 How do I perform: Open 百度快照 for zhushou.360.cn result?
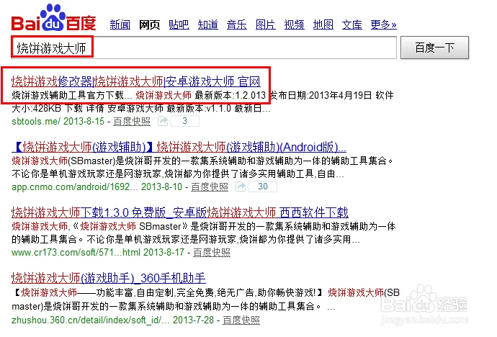[x=241, y=320]
